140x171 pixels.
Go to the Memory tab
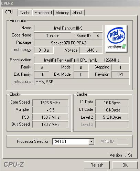pyautogui.click(x=62, y=13)
